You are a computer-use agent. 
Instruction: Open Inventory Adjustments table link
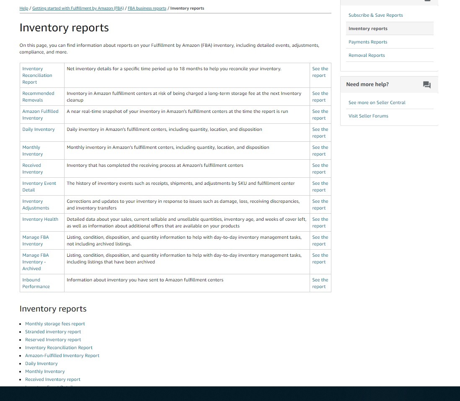click(x=36, y=204)
